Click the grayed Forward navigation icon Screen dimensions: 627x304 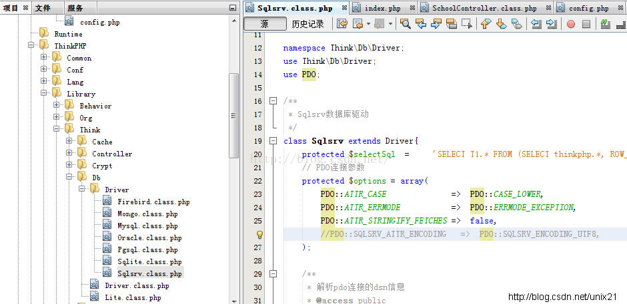[379, 24]
